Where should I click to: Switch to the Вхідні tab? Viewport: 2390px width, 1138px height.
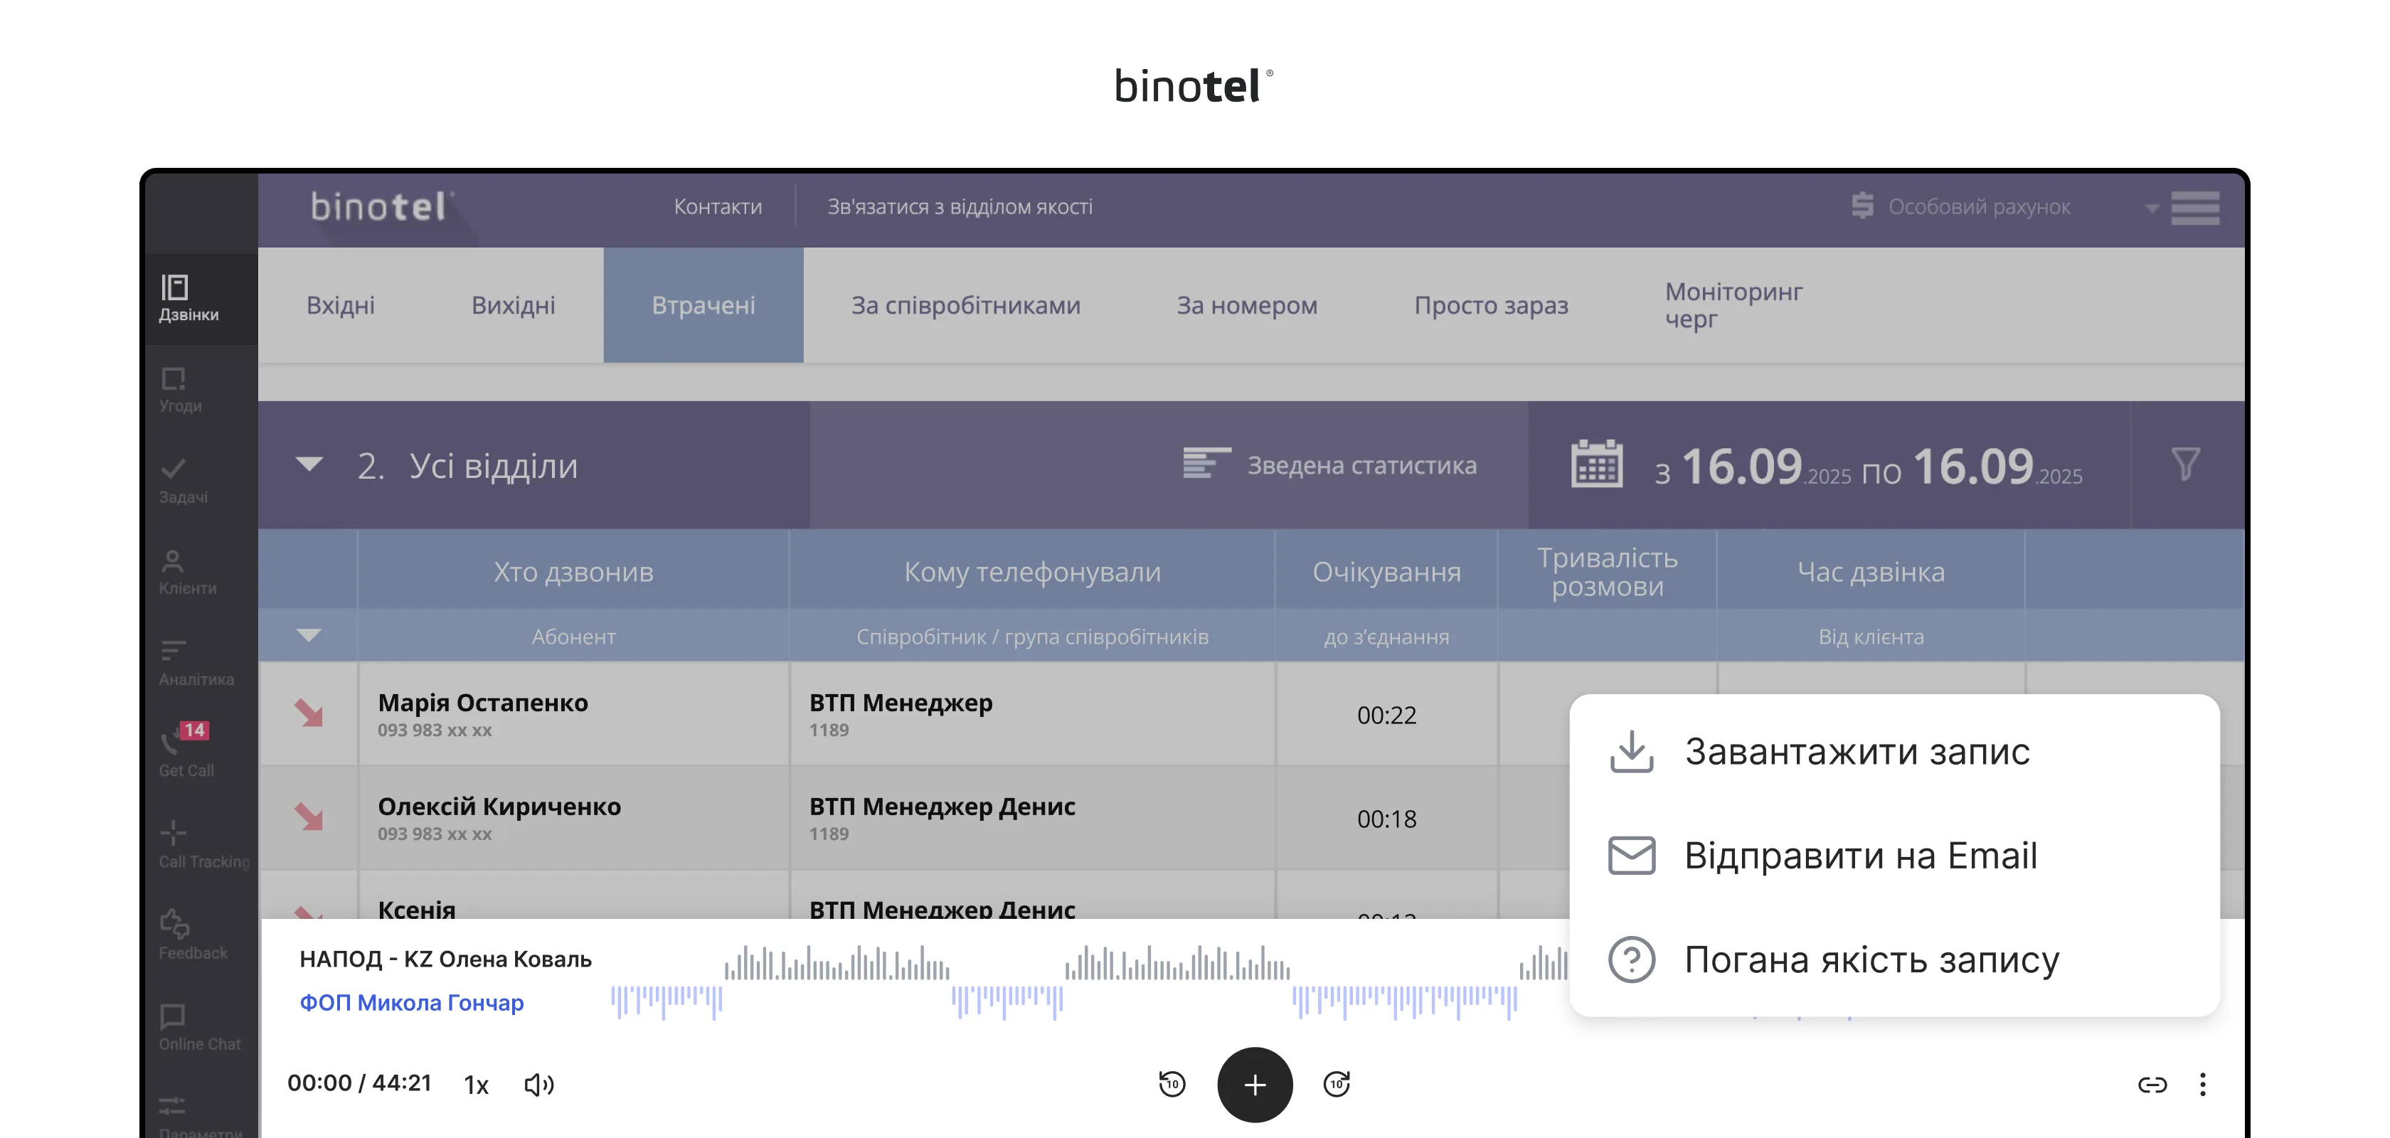[x=341, y=305]
